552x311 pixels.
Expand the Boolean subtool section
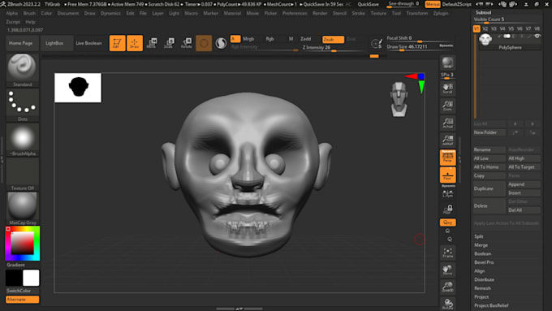[x=483, y=253]
